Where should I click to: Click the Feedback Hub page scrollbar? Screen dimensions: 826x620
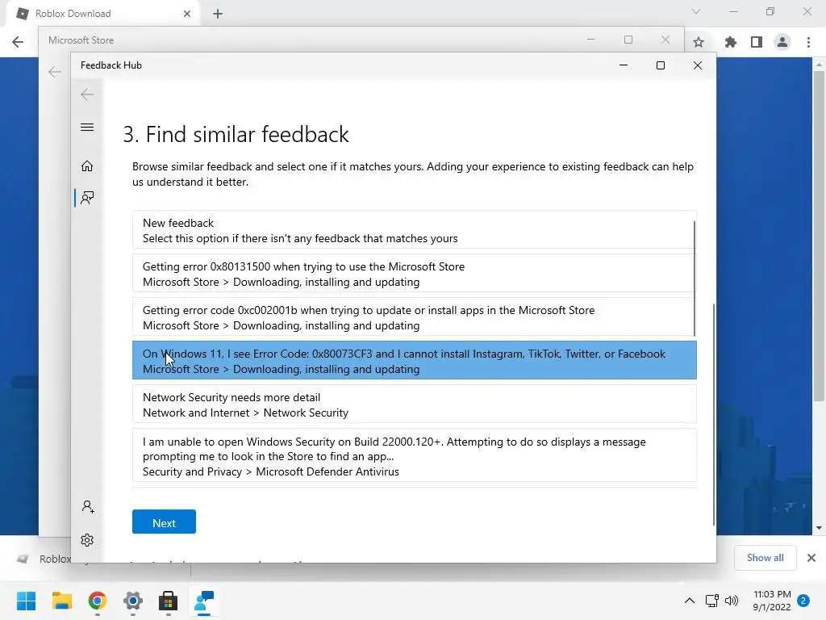[714, 414]
